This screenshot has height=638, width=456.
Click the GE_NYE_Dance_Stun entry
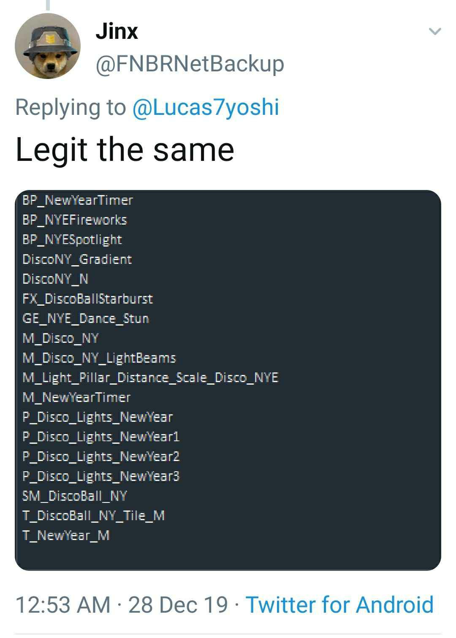pos(86,318)
